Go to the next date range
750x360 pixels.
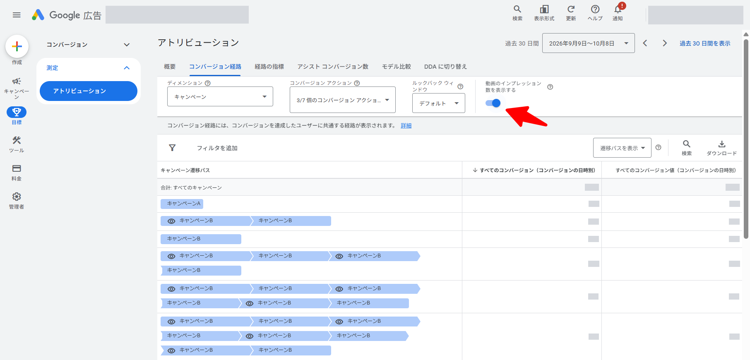665,43
